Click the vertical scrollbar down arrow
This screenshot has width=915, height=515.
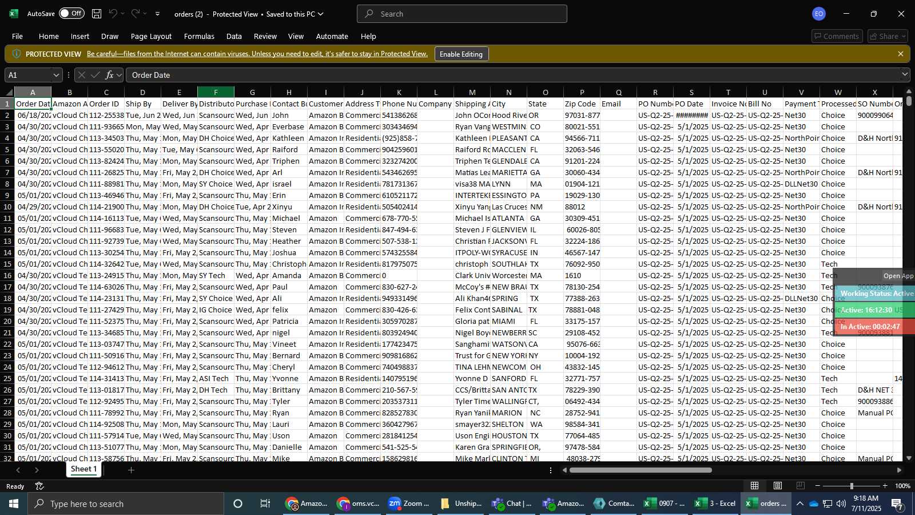[x=909, y=458]
